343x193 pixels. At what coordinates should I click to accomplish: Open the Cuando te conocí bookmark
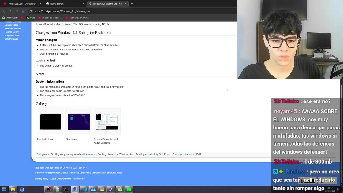(x=50, y=18)
